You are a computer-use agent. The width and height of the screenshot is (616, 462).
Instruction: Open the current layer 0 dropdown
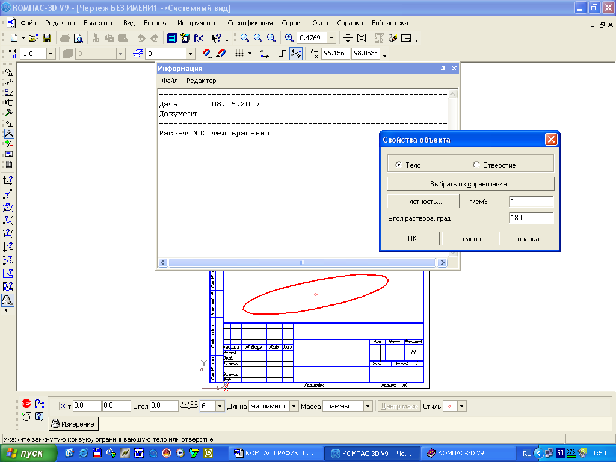[191, 54]
